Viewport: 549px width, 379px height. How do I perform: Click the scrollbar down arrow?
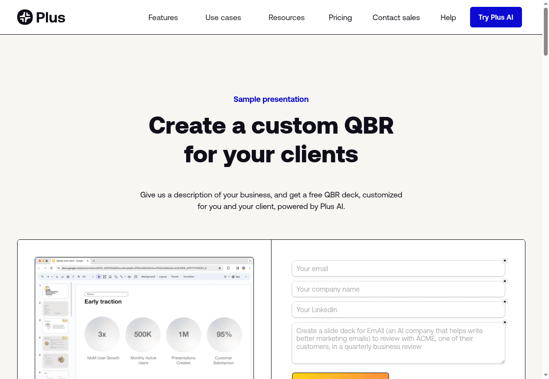[546, 376]
